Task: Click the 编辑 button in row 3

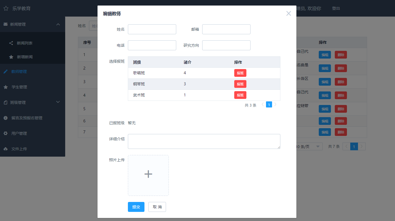Action: 325,82
